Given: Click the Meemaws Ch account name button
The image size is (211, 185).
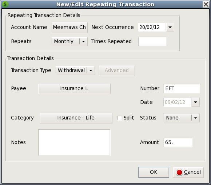Looking at the screenshot, I should click(x=69, y=28).
